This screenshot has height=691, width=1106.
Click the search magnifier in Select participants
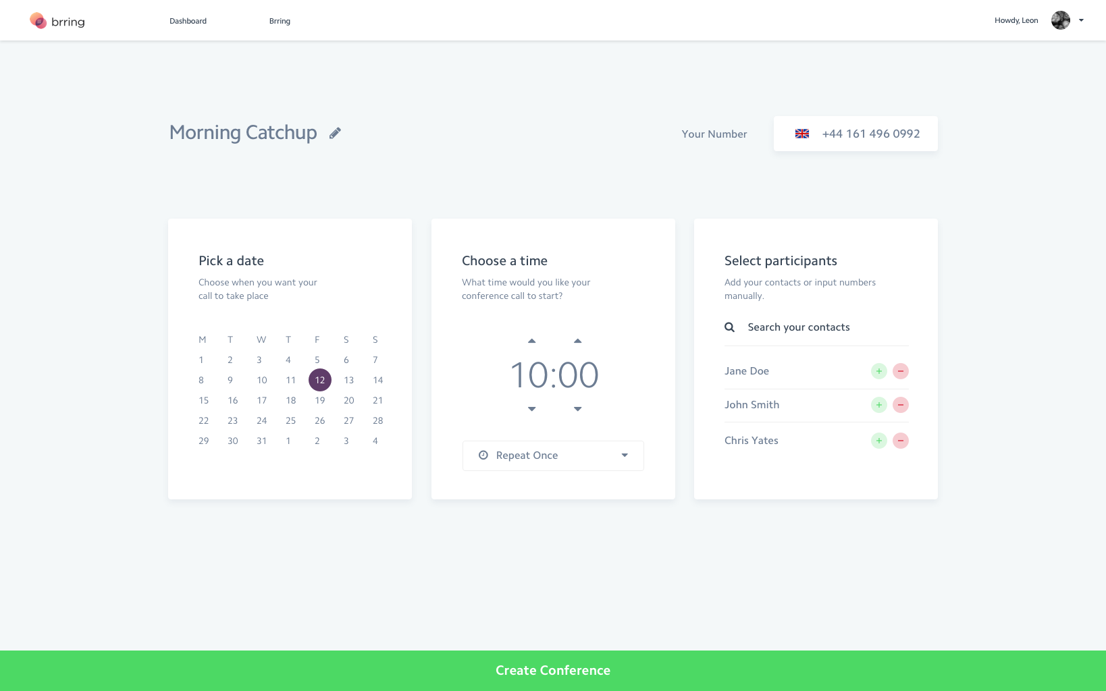729,327
